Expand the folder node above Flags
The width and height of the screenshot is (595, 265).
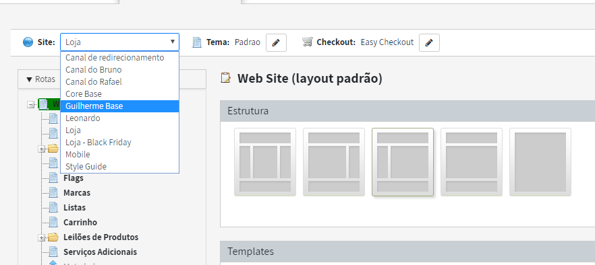pyautogui.click(x=42, y=149)
